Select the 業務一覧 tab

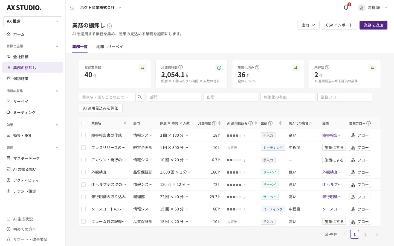click(x=80, y=47)
